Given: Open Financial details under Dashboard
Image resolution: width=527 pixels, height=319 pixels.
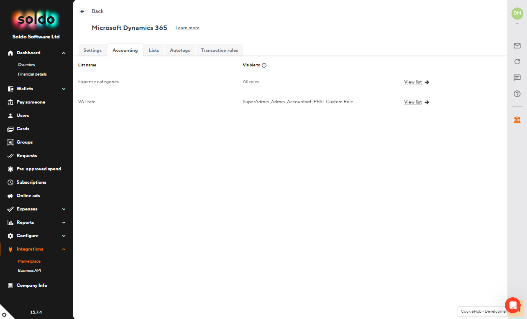Looking at the screenshot, I should coord(32,74).
